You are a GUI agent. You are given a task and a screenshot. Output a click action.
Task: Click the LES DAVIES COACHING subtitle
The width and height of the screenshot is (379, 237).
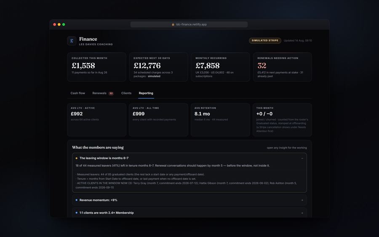(x=96, y=44)
